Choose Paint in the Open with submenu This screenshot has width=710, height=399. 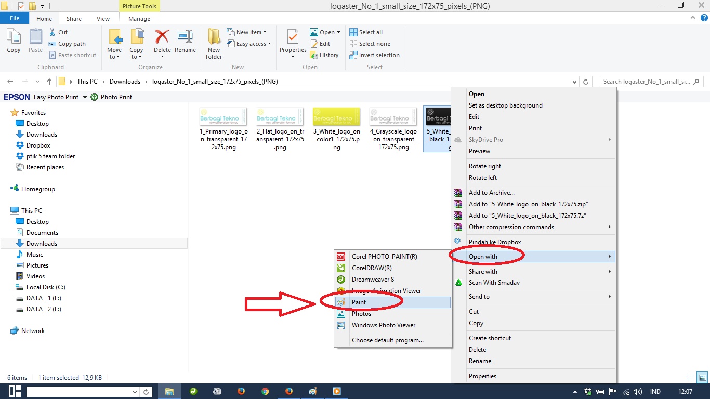point(393,302)
